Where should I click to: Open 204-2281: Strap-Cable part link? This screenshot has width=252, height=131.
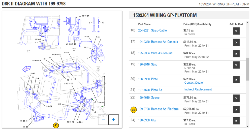(x=152, y=30)
